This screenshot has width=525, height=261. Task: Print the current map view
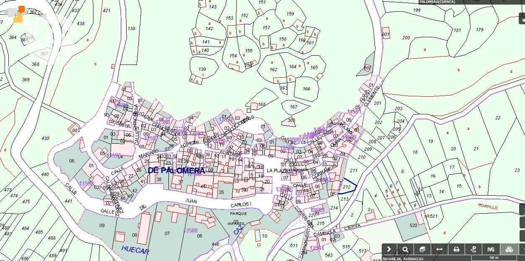click(x=456, y=249)
